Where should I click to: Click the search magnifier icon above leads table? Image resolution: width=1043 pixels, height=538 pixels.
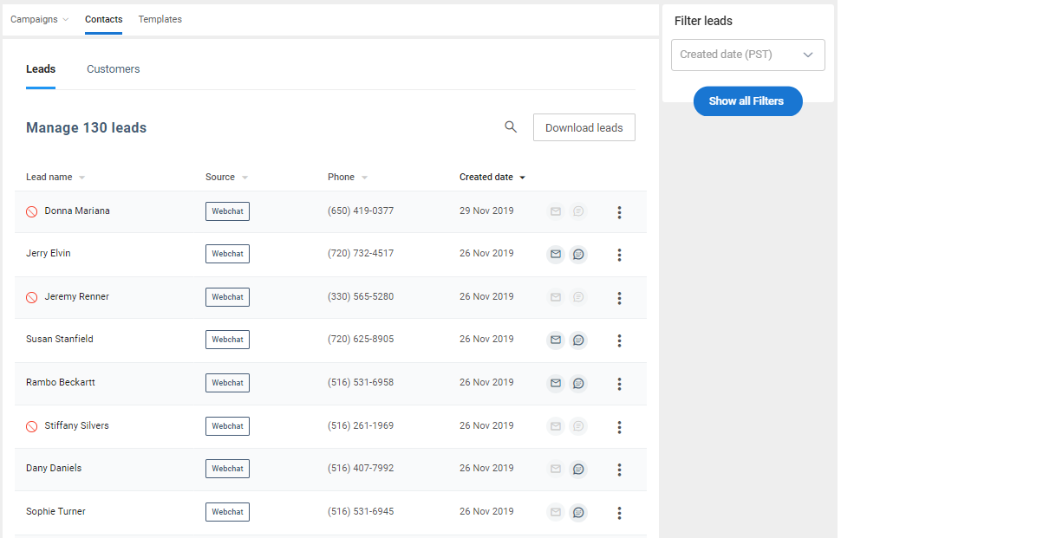(x=511, y=127)
